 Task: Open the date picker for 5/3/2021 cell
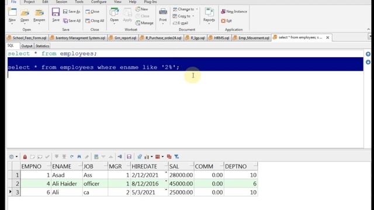pyautogui.click(x=166, y=190)
